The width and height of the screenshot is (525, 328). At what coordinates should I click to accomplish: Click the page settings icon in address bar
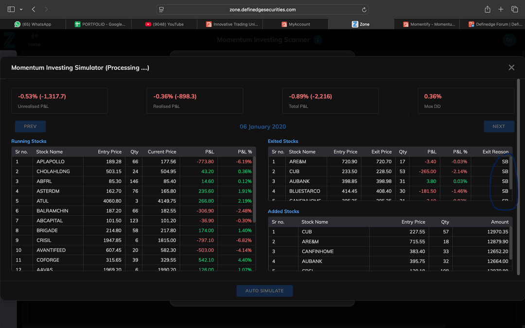pyautogui.click(x=161, y=9)
